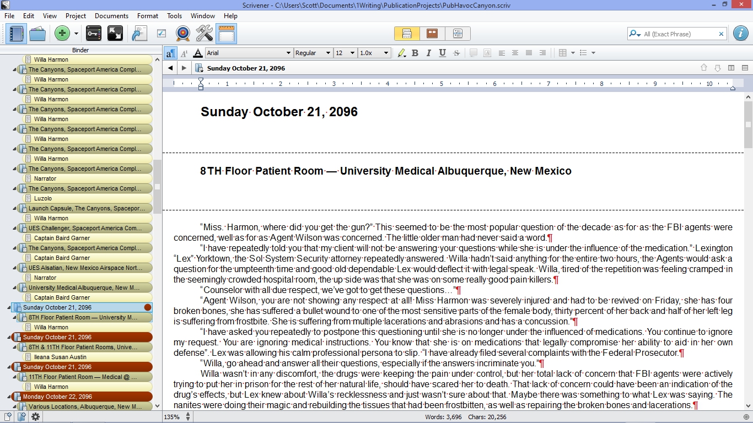Go to previous document up arrow
Image resolution: width=753 pixels, height=423 pixels.
[704, 68]
